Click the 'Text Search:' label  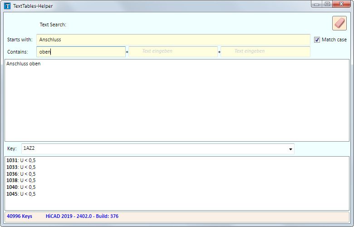[53, 25]
